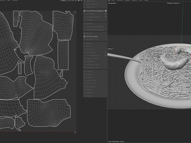Image resolution: width=191 pixels, height=143 pixels.
Task: Select the dimmed Restore UV entry
Action: coord(90,93)
